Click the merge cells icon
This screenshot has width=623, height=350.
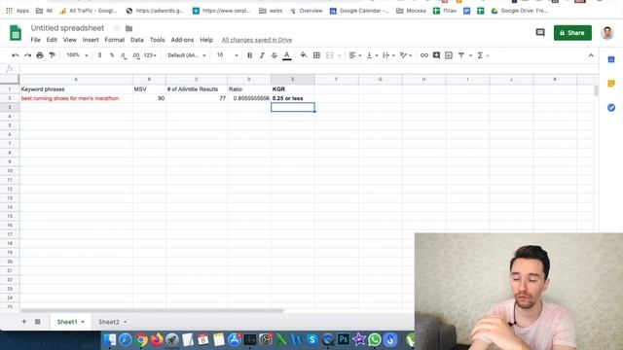[x=330, y=55]
